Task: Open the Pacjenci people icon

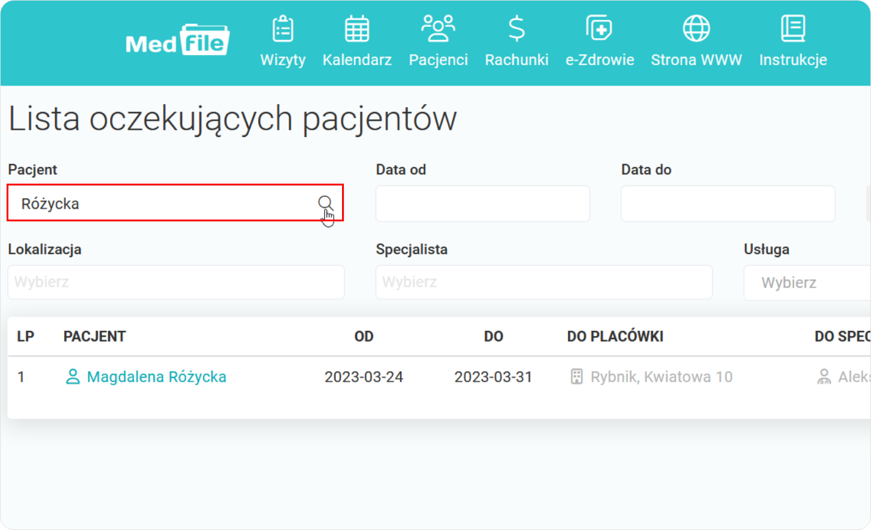Action: tap(438, 28)
